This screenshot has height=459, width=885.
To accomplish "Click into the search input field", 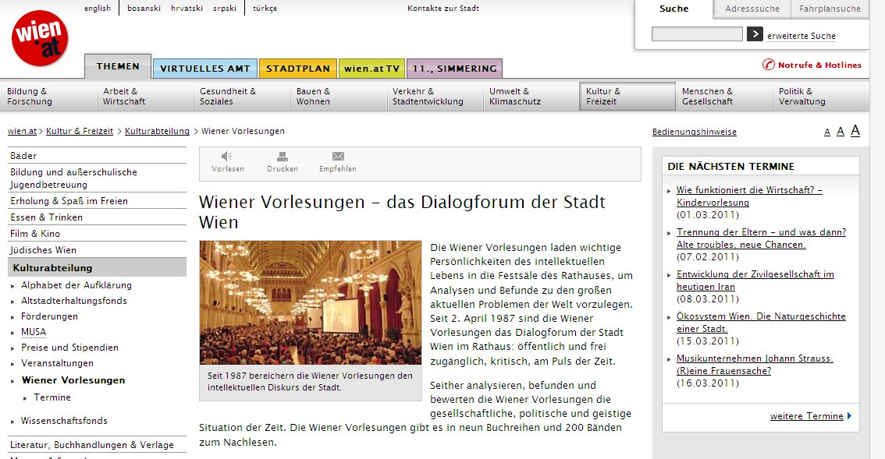I will tap(697, 34).
